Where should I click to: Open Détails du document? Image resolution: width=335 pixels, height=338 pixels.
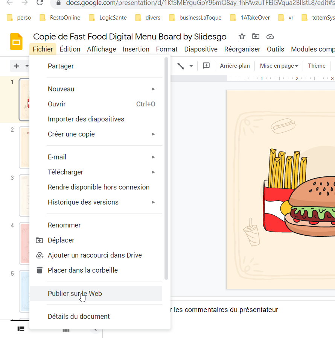tap(96, 317)
